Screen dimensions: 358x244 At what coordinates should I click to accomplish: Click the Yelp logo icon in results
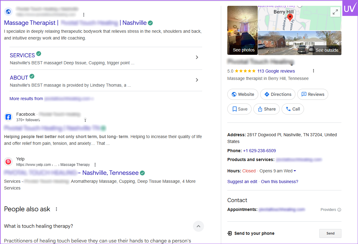(9, 162)
